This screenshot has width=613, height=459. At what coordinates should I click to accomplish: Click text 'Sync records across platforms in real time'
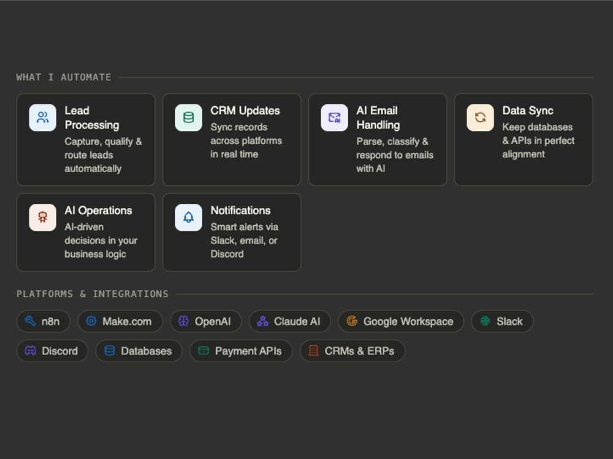[246, 141]
